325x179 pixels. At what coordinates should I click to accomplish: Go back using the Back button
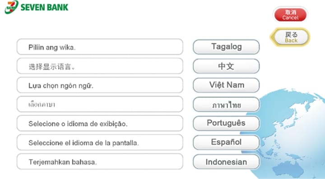coord(290,37)
